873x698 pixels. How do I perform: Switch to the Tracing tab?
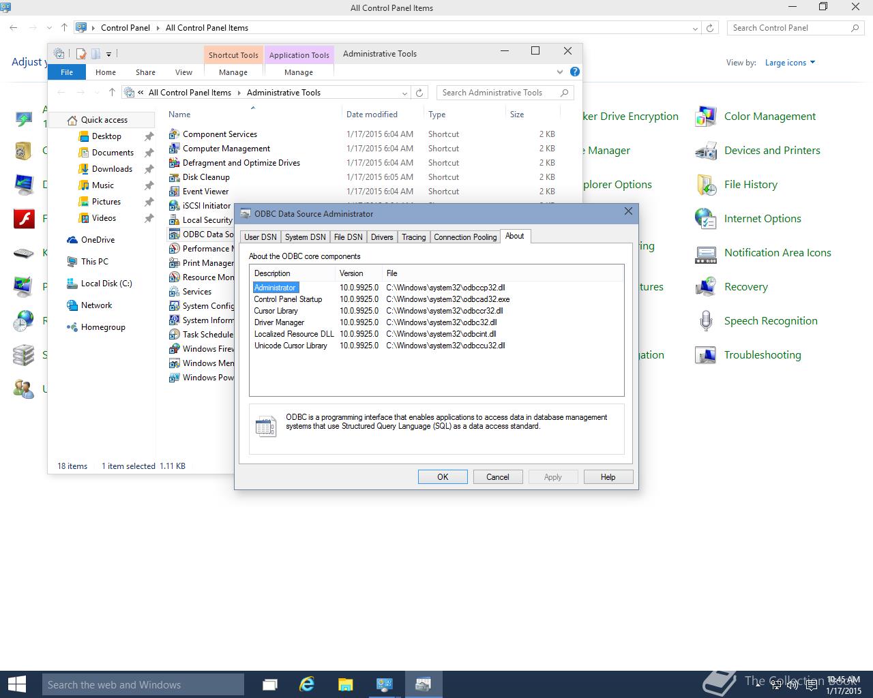tap(413, 237)
